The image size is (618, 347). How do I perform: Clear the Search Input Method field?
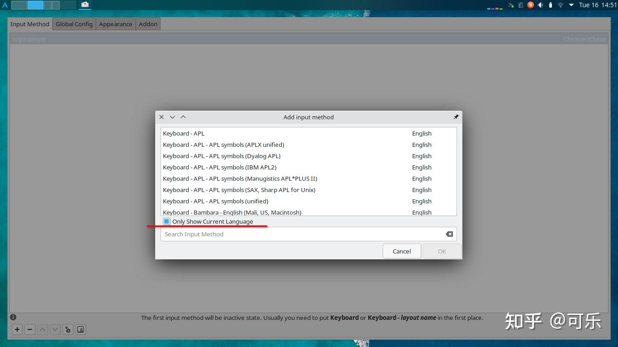449,234
